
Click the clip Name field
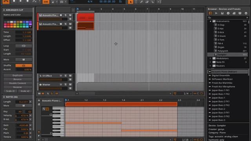(18, 18)
